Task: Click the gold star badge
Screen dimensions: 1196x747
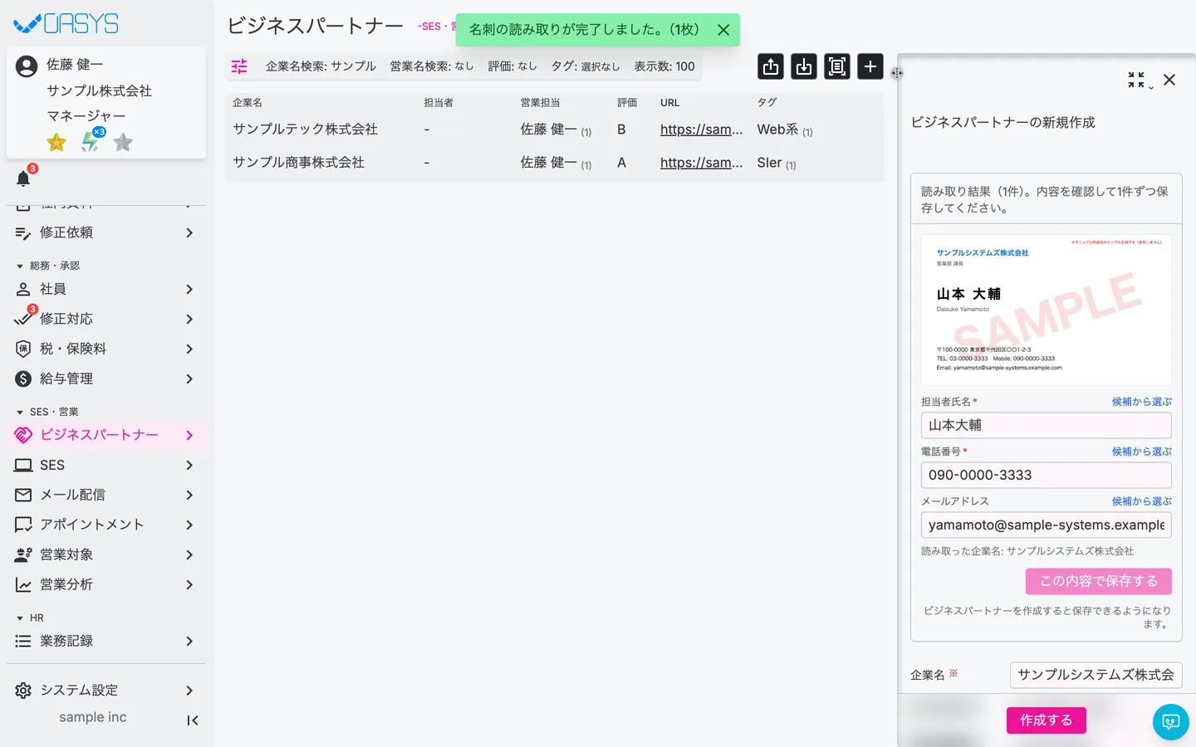Action: (56, 143)
